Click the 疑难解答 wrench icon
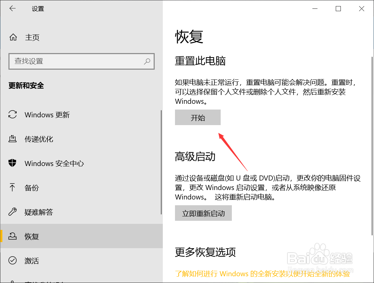Viewport: 374px width, 283px height. click(x=13, y=212)
